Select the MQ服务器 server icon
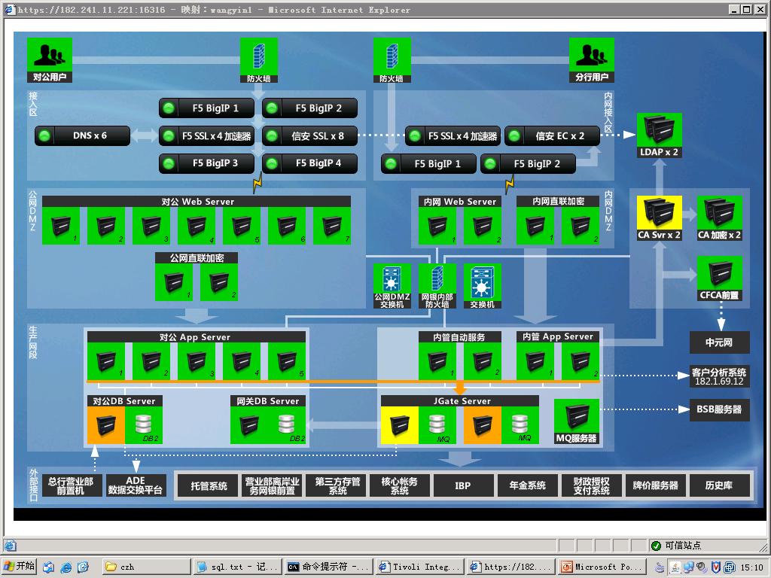 click(576, 416)
